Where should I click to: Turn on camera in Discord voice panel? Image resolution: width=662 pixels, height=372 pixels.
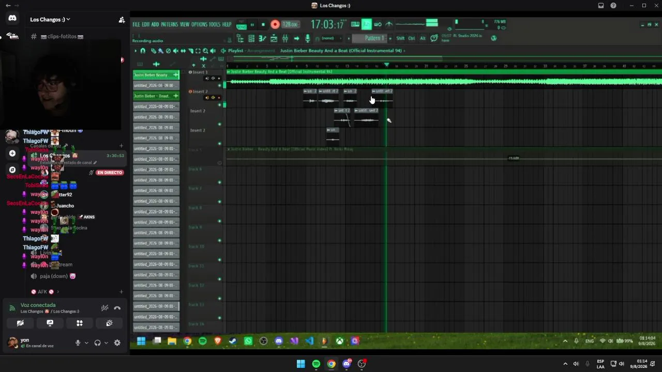point(20,323)
